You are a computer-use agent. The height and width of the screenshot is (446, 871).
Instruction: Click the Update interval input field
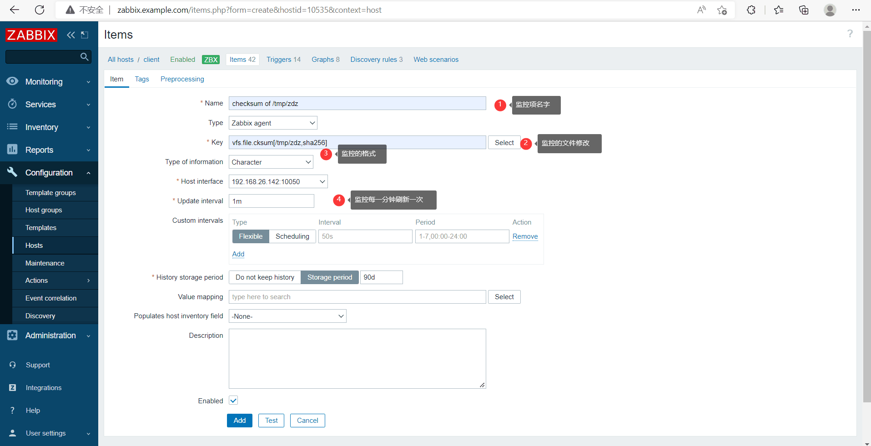(271, 201)
